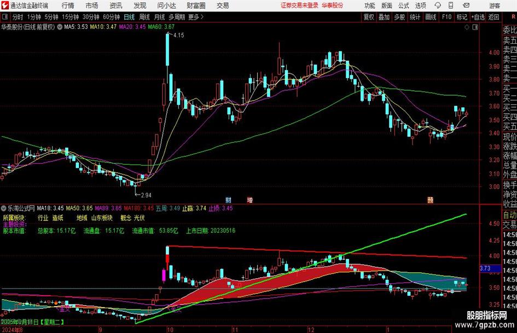
Task: Click the MA10: 3.47 indicator label
Action: pos(103,27)
